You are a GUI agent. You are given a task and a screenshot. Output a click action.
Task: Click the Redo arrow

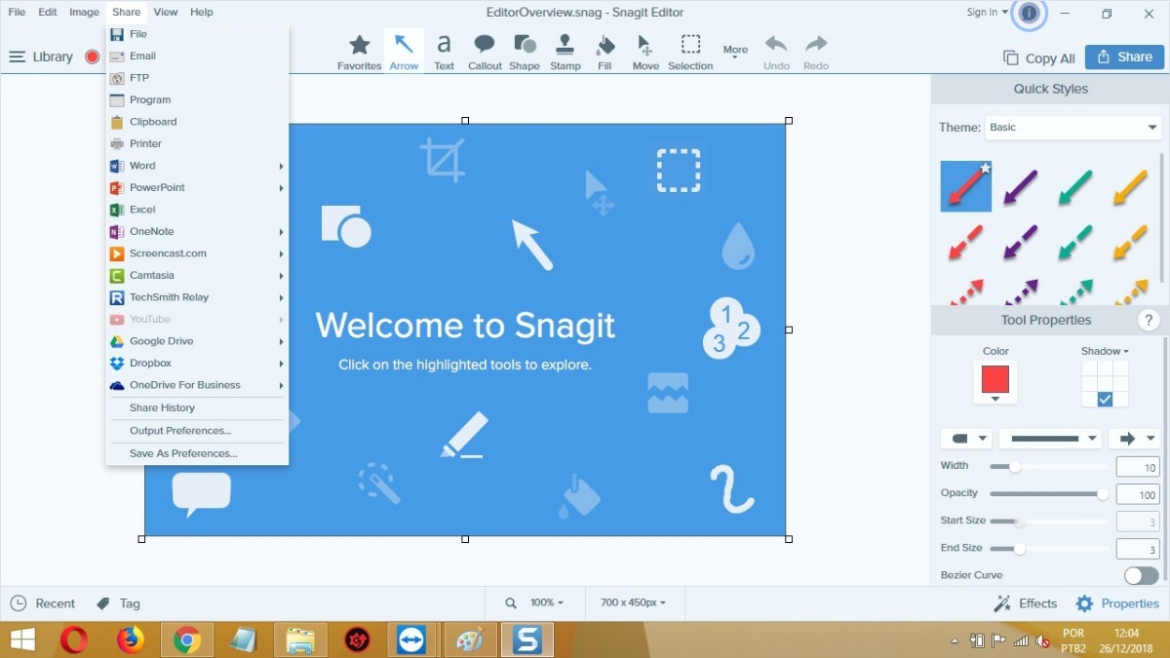(x=816, y=51)
